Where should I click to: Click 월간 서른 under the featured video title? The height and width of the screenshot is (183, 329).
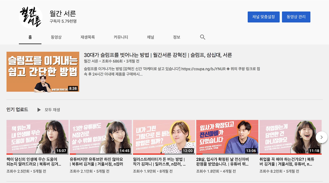click(x=91, y=61)
